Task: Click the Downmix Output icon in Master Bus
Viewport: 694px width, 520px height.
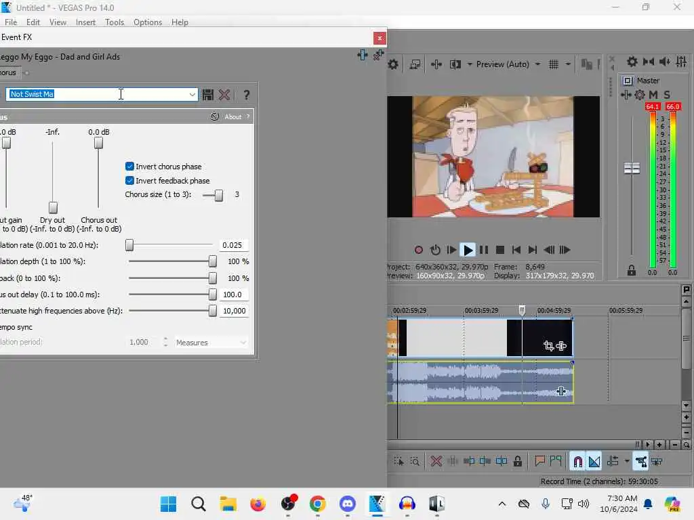Action: coord(649,62)
